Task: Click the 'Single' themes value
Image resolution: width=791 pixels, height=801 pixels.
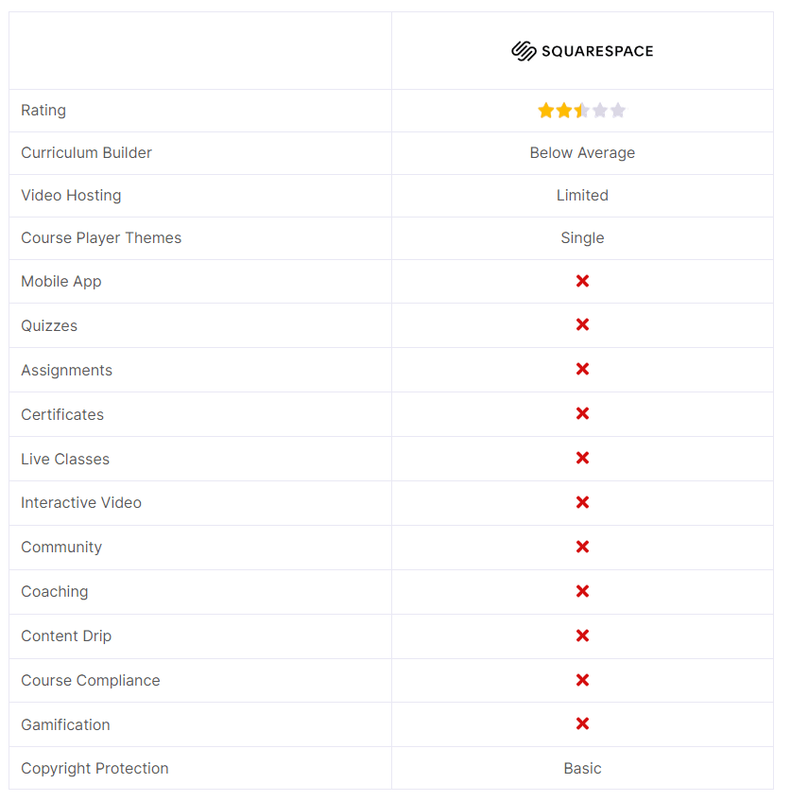Action: 582,238
